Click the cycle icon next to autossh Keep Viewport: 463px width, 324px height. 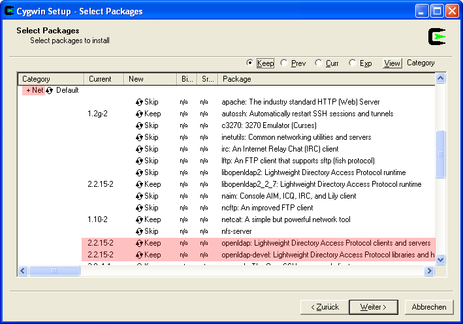pos(139,114)
